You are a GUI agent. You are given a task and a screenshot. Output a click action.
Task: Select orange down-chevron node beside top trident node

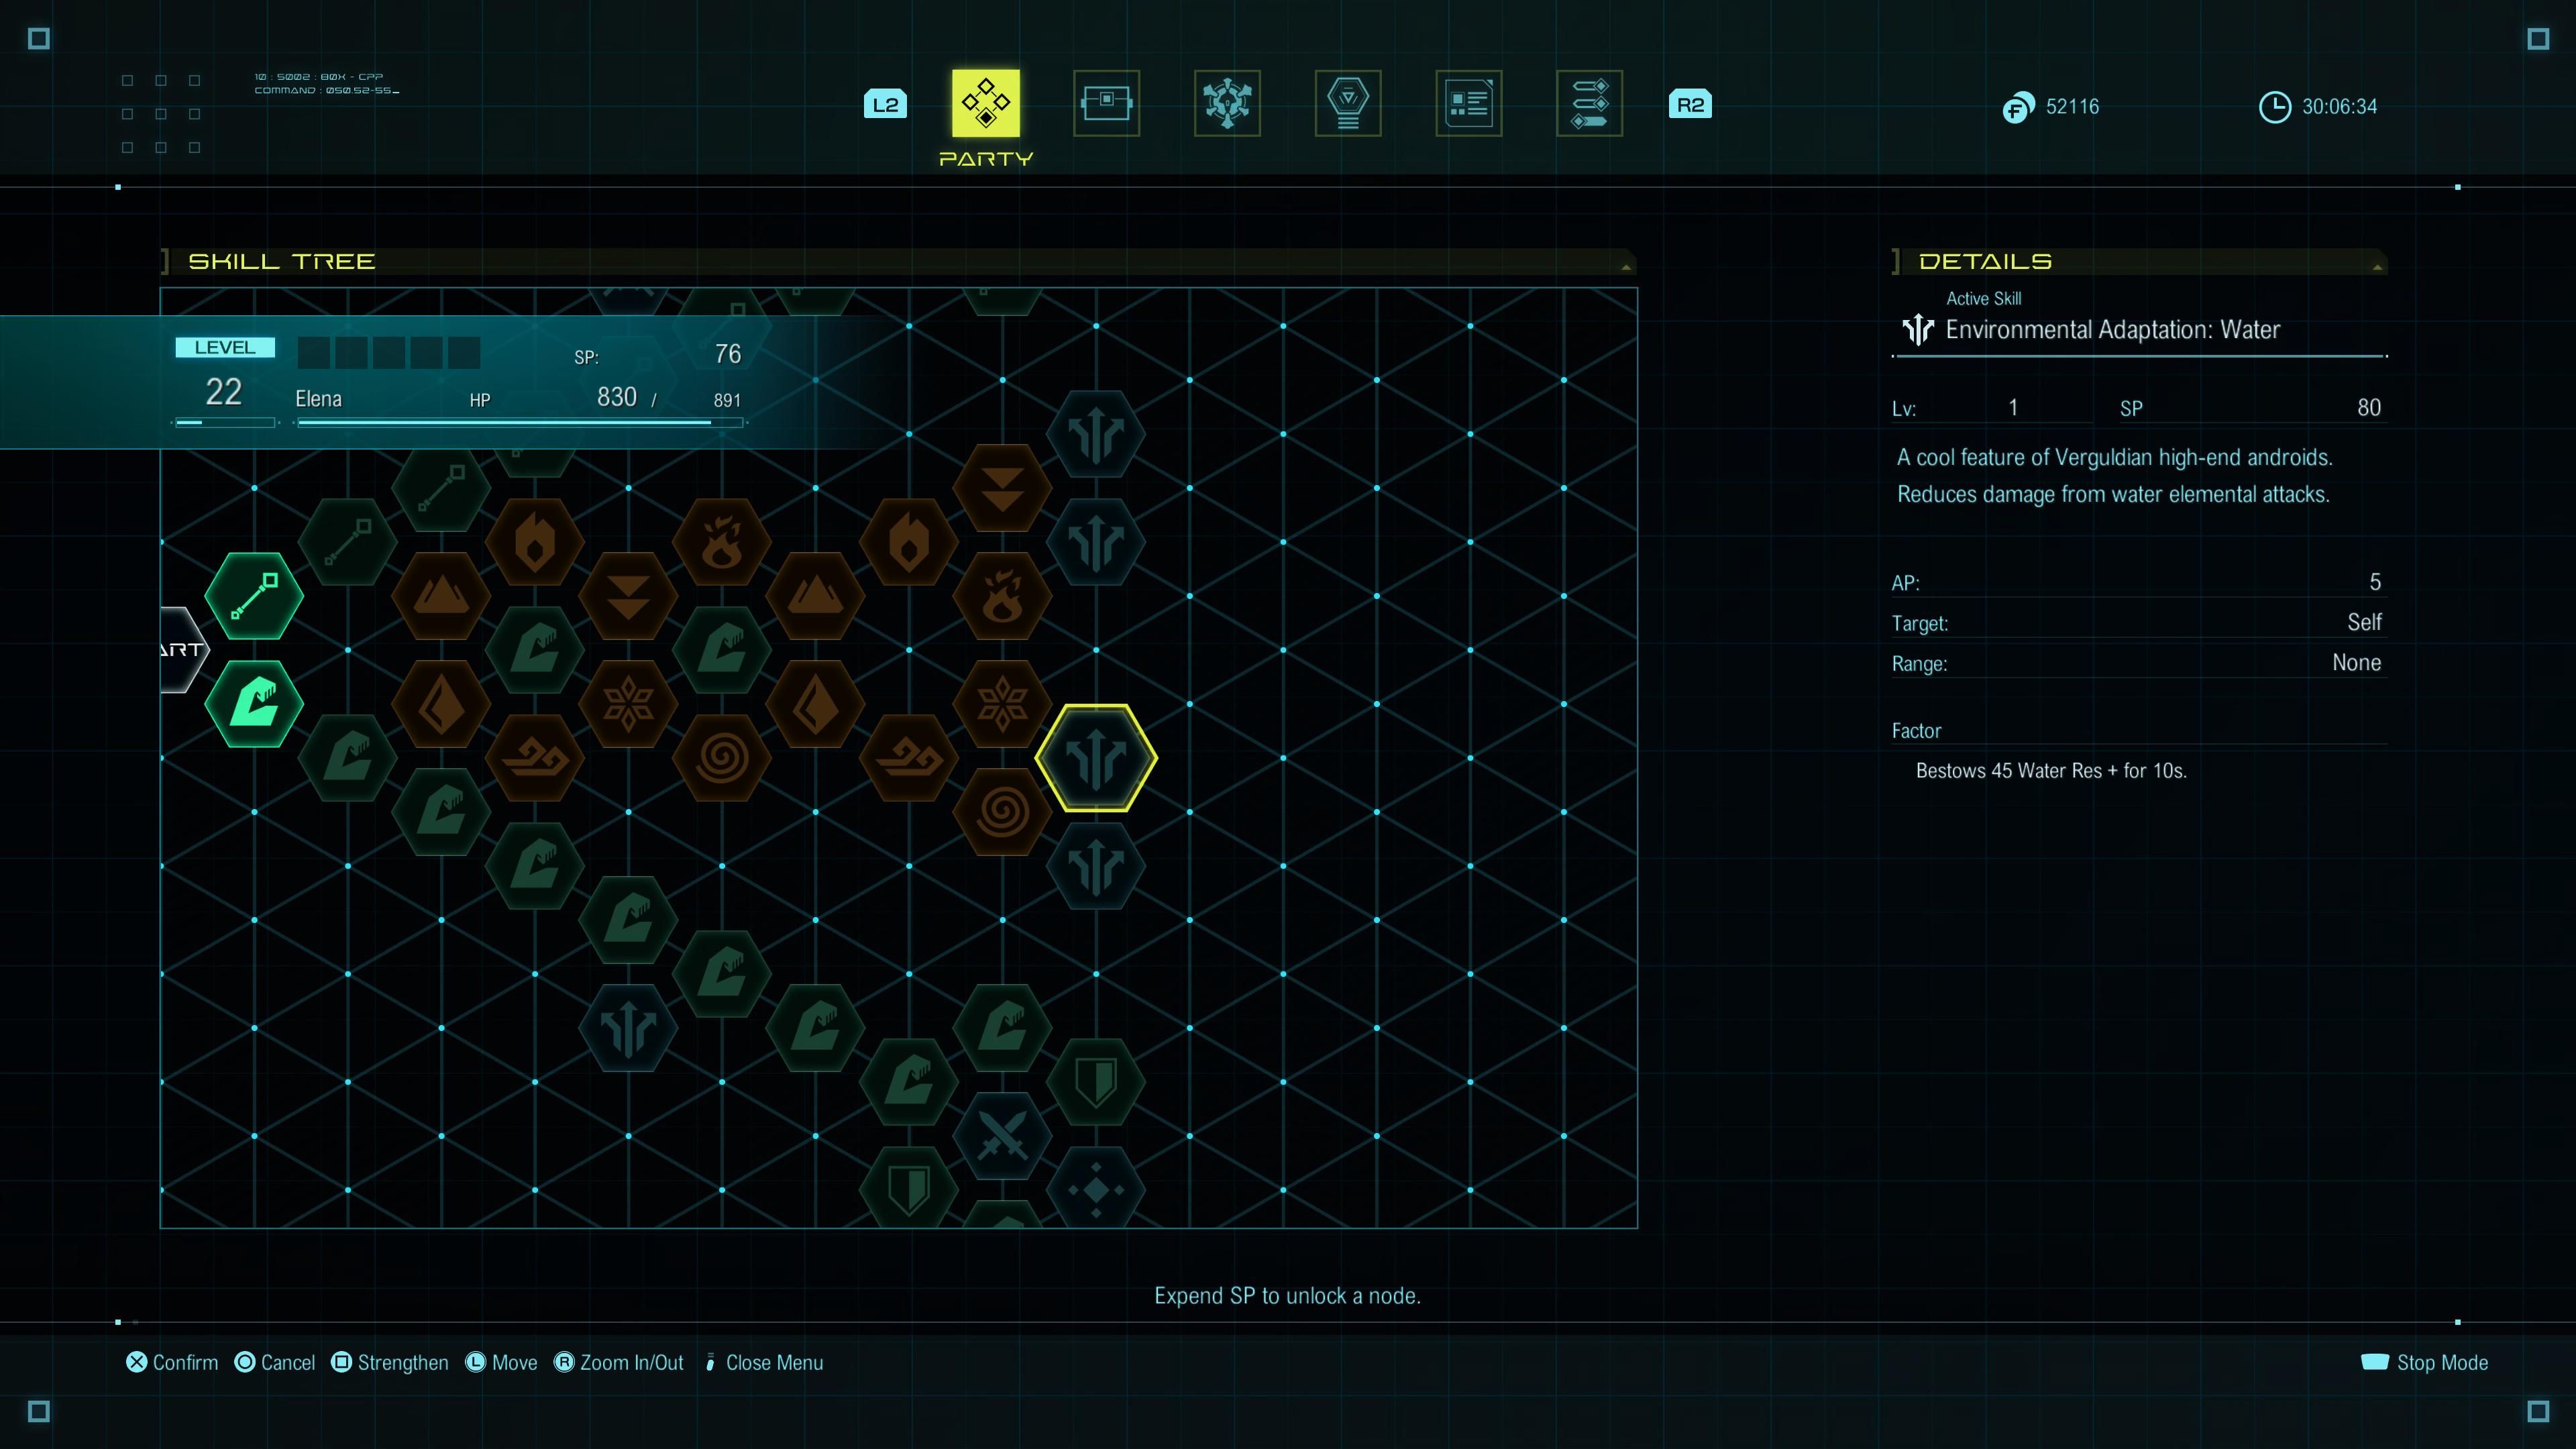(x=1002, y=488)
